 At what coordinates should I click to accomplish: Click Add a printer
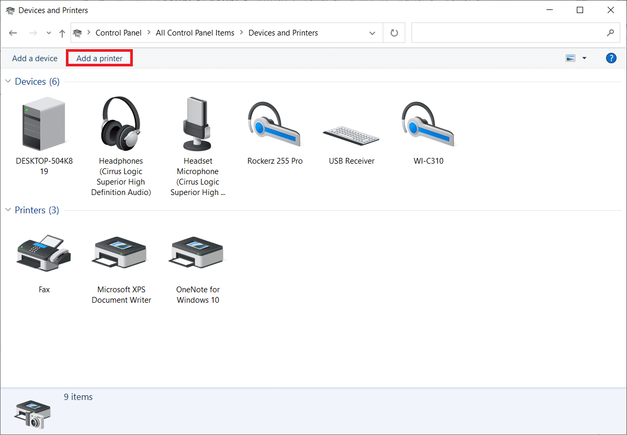tap(99, 58)
